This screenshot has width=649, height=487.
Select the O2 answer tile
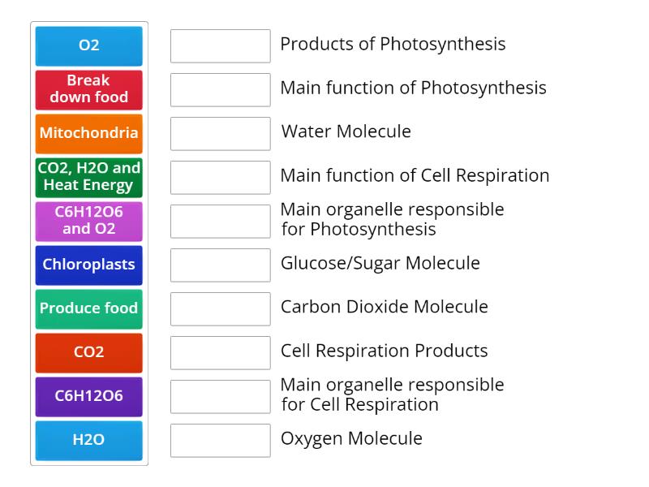(88, 45)
